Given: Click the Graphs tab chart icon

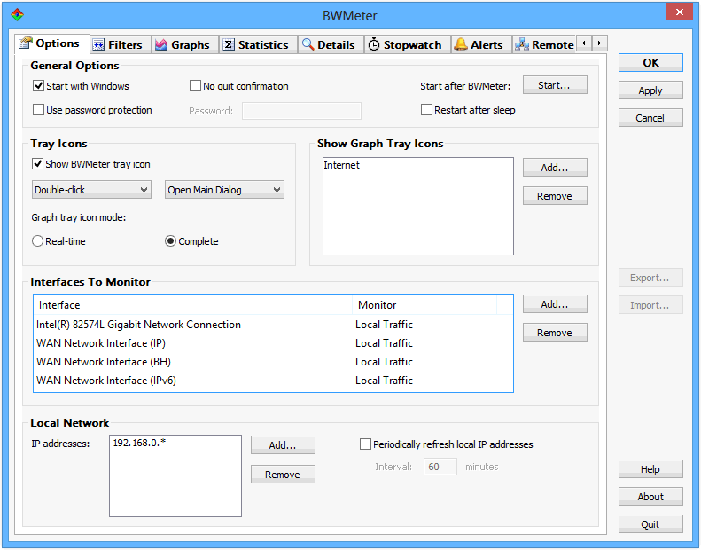Looking at the screenshot, I should [161, 44].
